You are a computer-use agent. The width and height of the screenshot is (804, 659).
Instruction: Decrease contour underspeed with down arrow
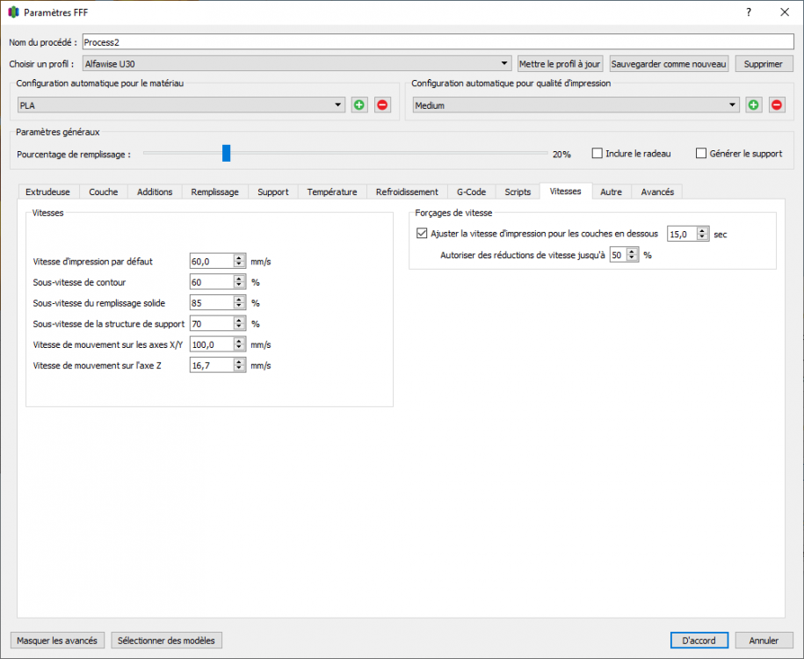[239, 286]
